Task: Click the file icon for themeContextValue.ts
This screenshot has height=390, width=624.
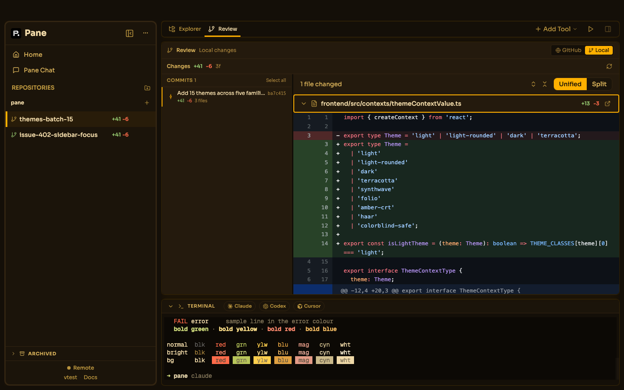Action: coord(314,104)
